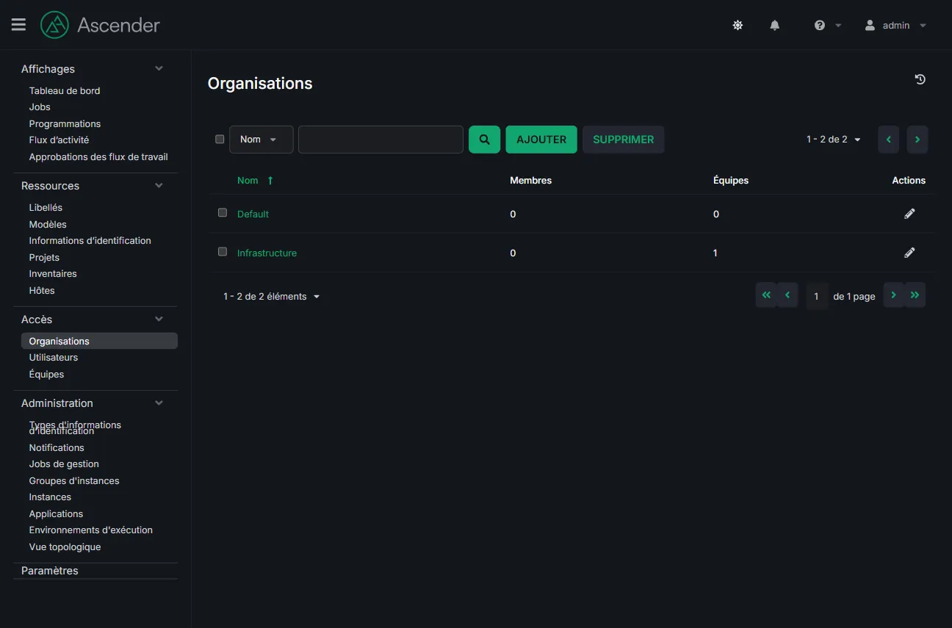
Task: Open the top '1 - 2 de 2' dropdown
Action: [x=834, y=140]
